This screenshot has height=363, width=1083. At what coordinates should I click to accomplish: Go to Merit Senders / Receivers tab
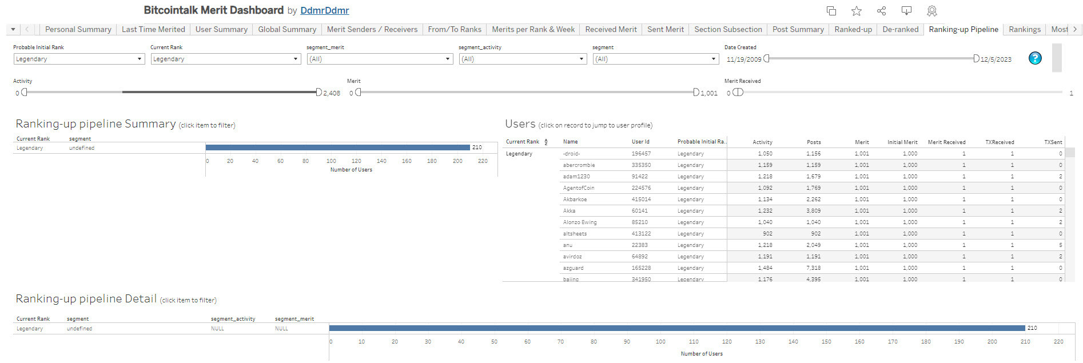click(x=372, y=29)
